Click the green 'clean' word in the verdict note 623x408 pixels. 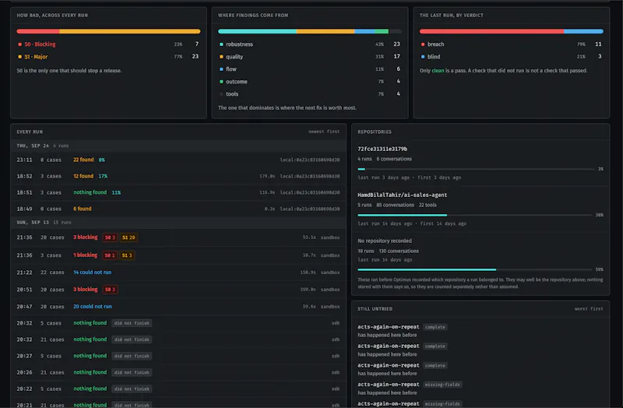click(438, 70)
